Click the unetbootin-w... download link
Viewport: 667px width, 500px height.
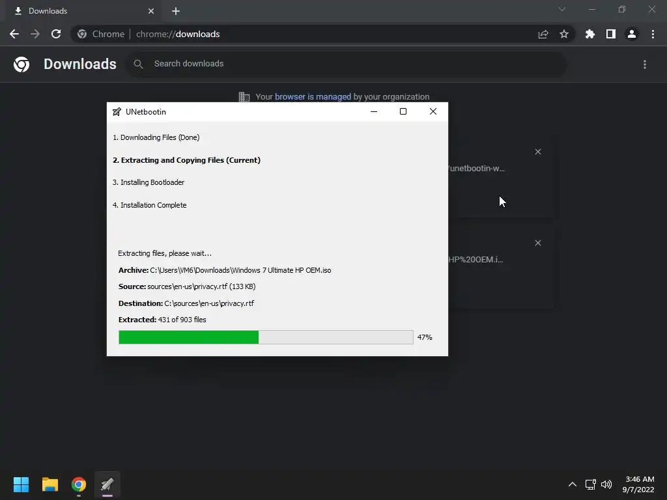pyautogui.click(x=476, y=169)
